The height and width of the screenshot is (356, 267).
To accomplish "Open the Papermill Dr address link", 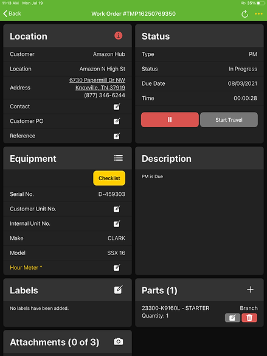I will click(97, 80).
